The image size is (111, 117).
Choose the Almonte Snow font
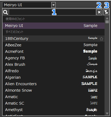point(53,90)
